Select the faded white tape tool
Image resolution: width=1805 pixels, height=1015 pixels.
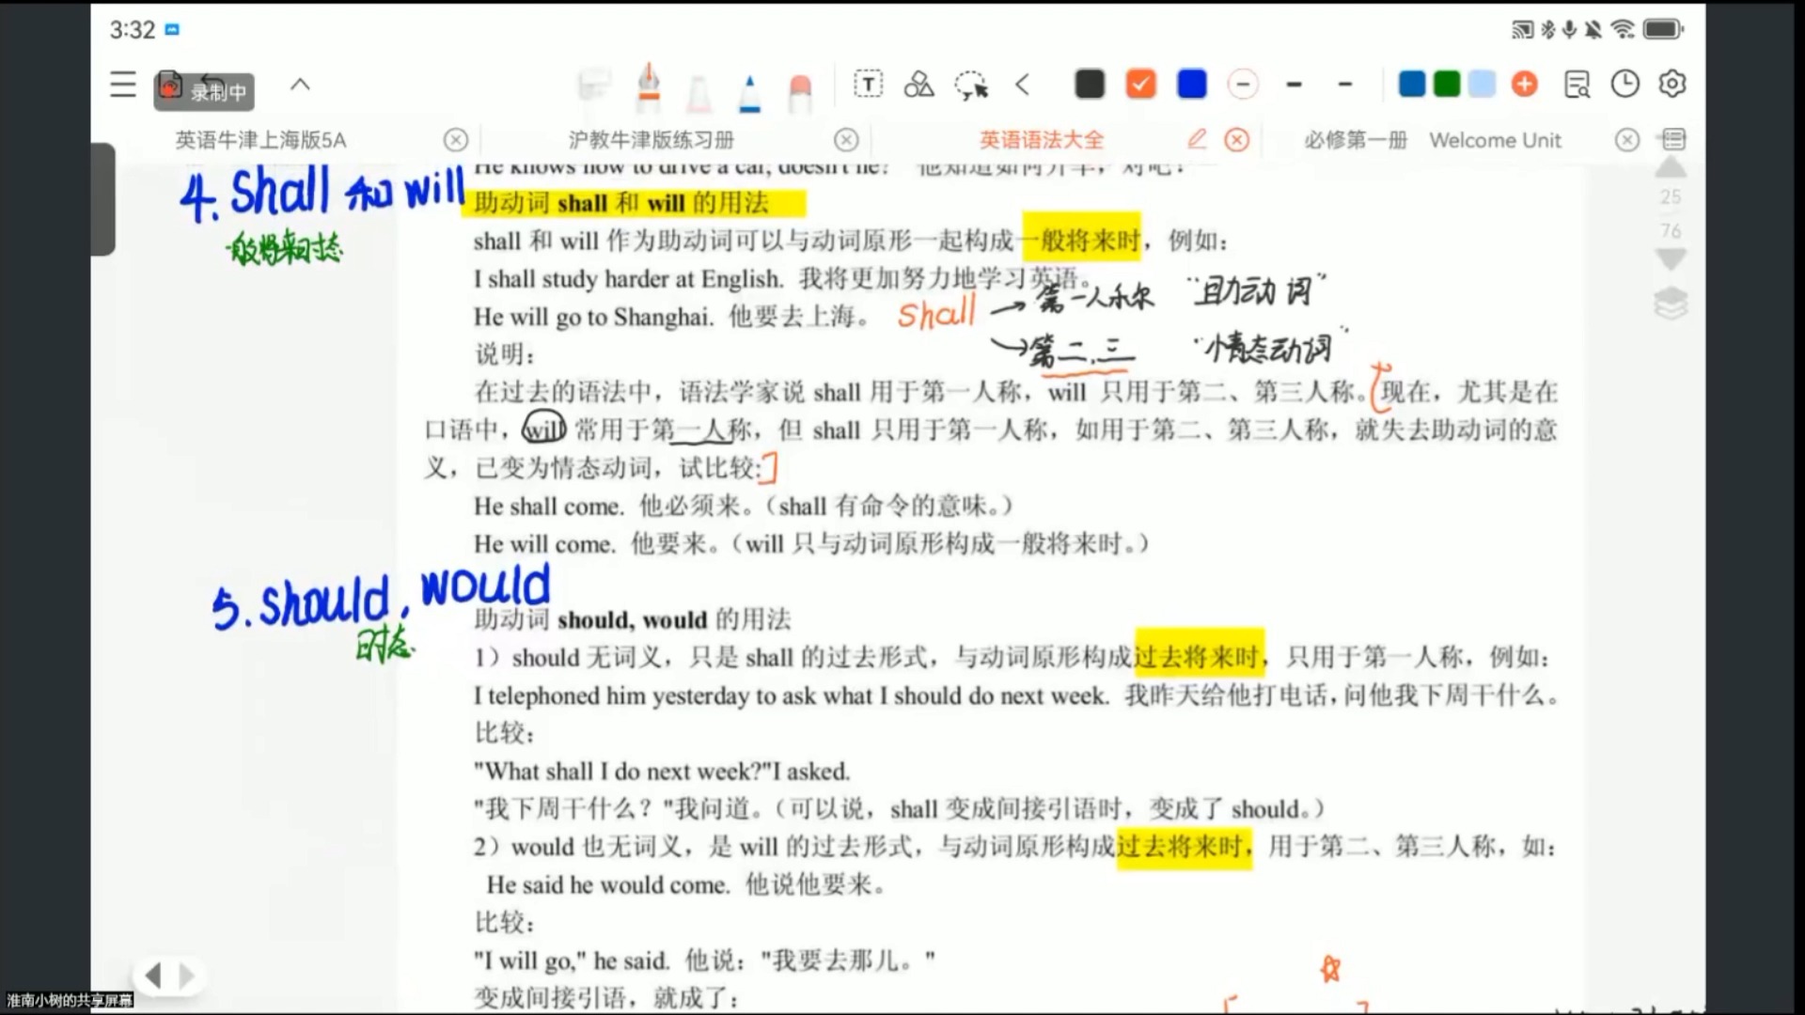pyautogui.click(x=594, y=86)
